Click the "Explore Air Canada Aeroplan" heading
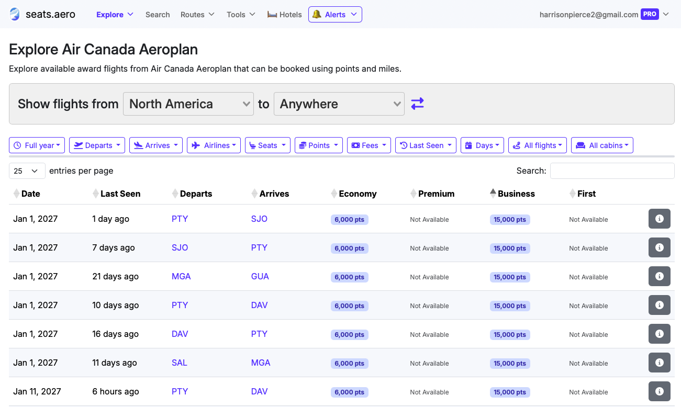Image resolution: width=681 pixels, height=407 pixels. (104, 50)
